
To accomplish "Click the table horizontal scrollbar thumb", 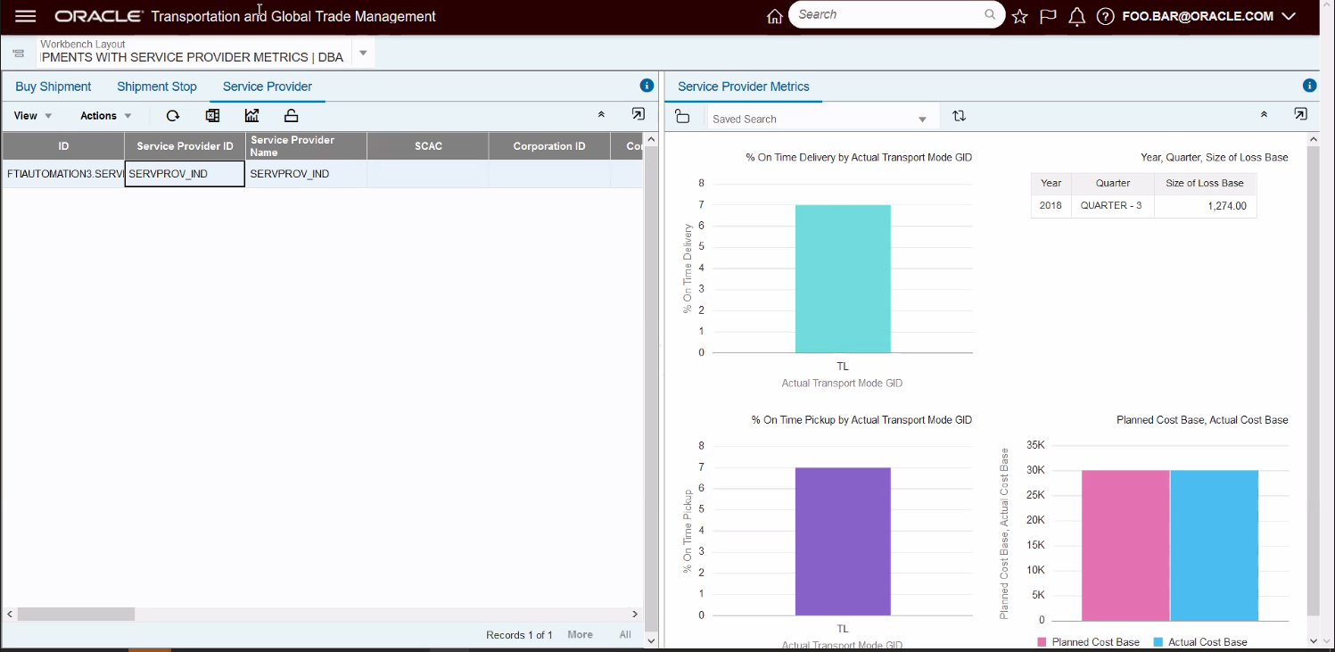I will [x=76, y=614].
